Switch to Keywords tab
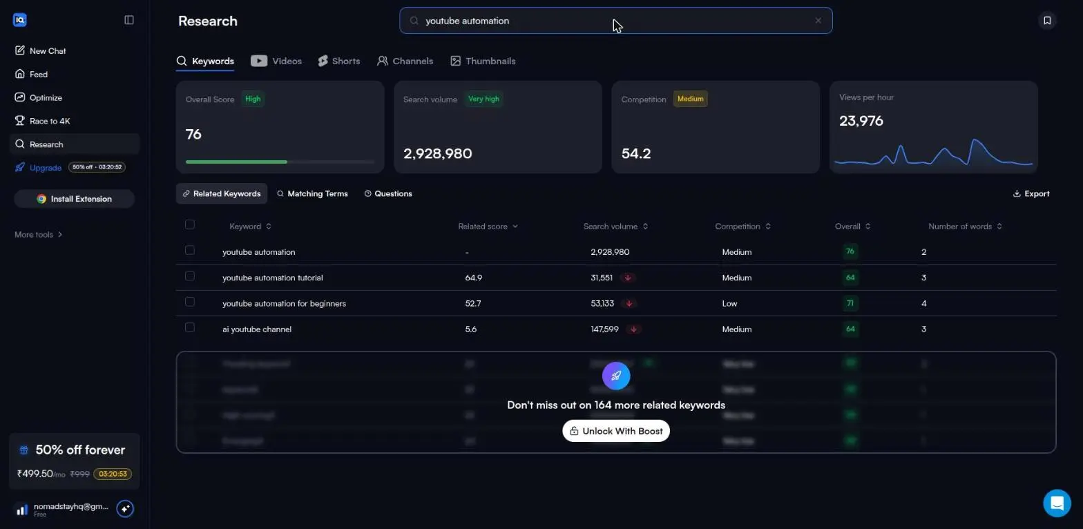The height and width of the screenshot is (529, 1083). point(205,61)
